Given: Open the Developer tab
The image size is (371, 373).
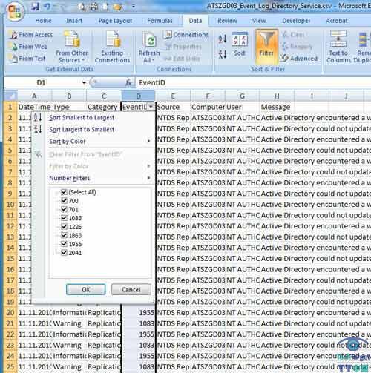Looking at the screenshot, I should pos(296,21).
